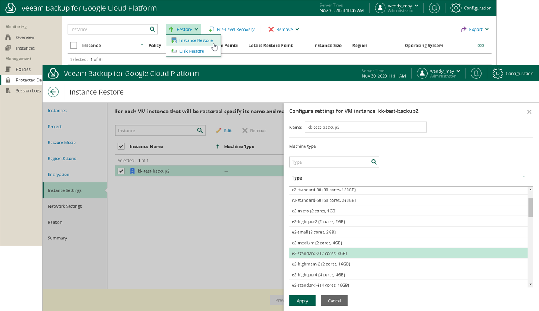This screenshot has width=539, height=311.
Task: Click the column chooser icon in the back window table
Action: pyautogui.click(x=480, y=45)
